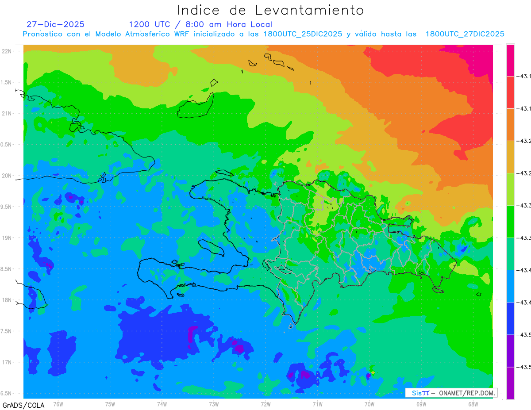Click the '70W' longitude label
This screenshot has width=531, height=410.
[x=369, y=404]
